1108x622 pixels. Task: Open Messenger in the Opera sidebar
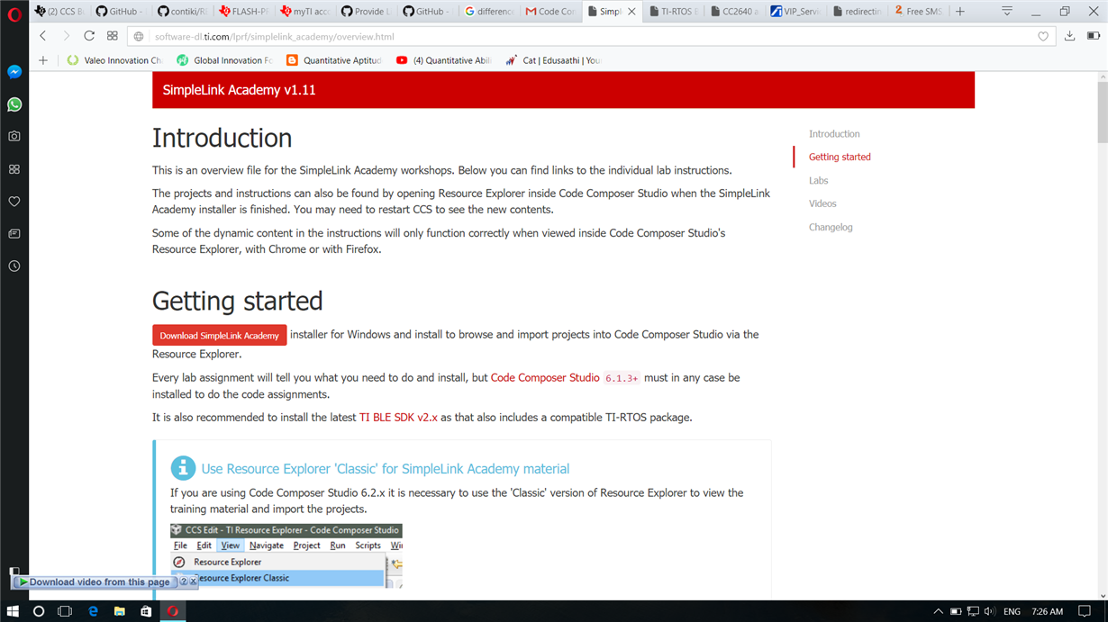14,72
